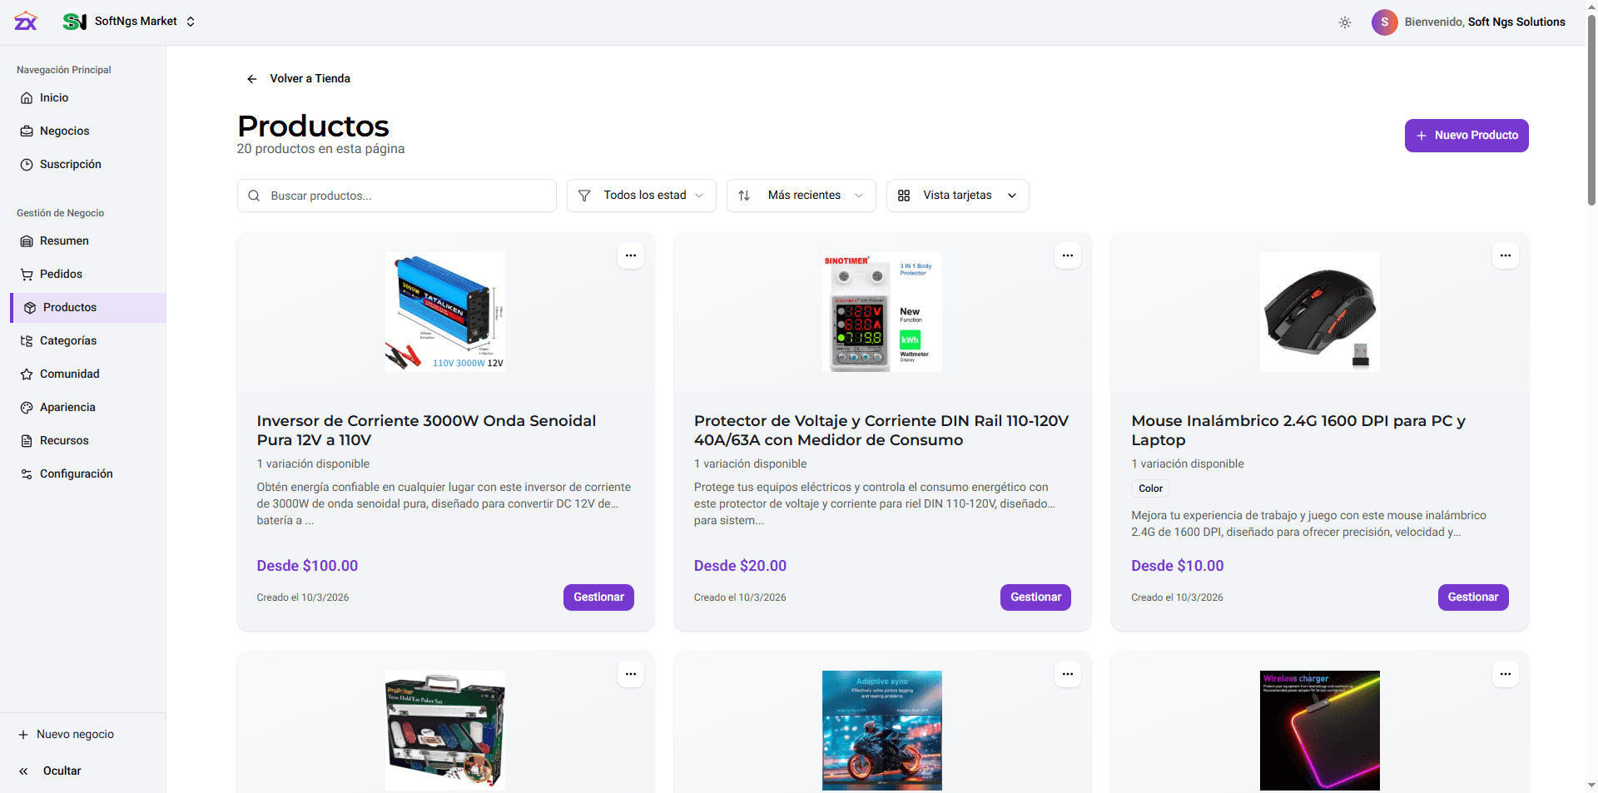Open the Pedidos section
Viewport: 1598px width, 793px height.
60,274
